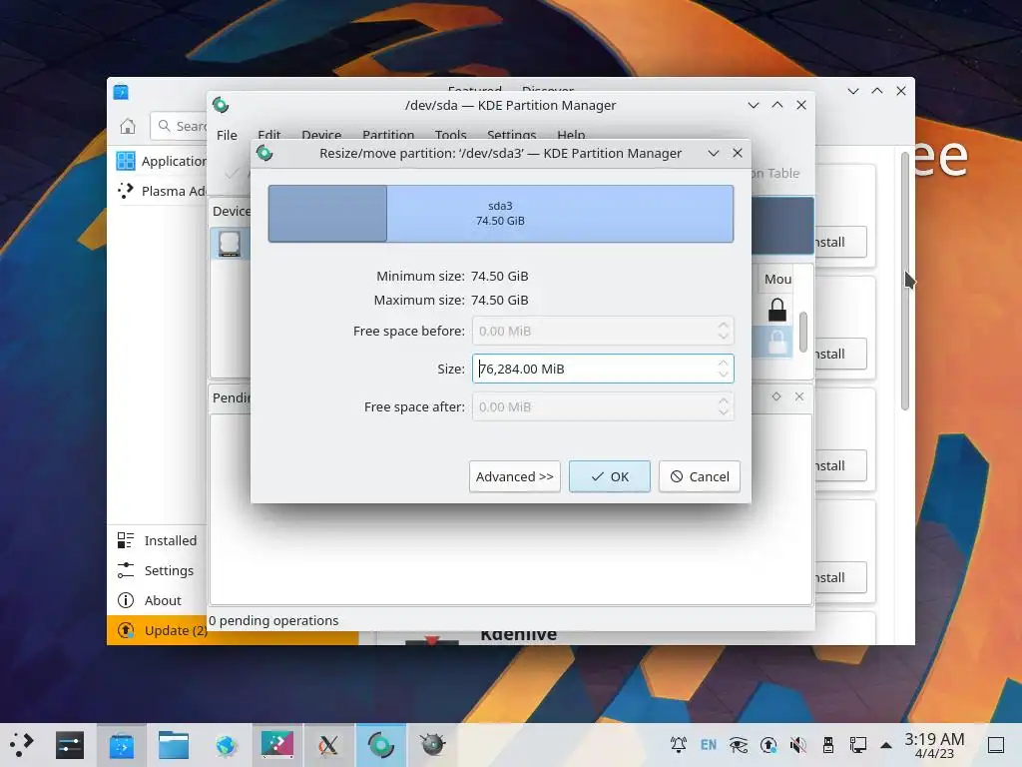Launch the web browser globe icon
The image size is (1022, 767).
click(x=226, y=744)
